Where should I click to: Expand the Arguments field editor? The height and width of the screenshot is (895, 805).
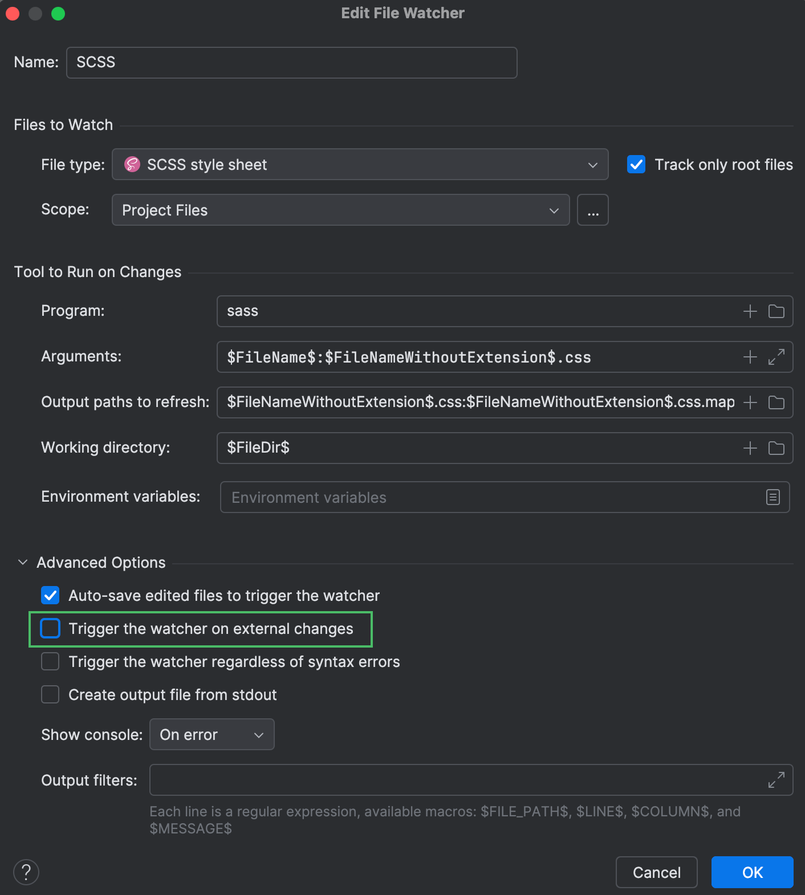tap(776, 357)
